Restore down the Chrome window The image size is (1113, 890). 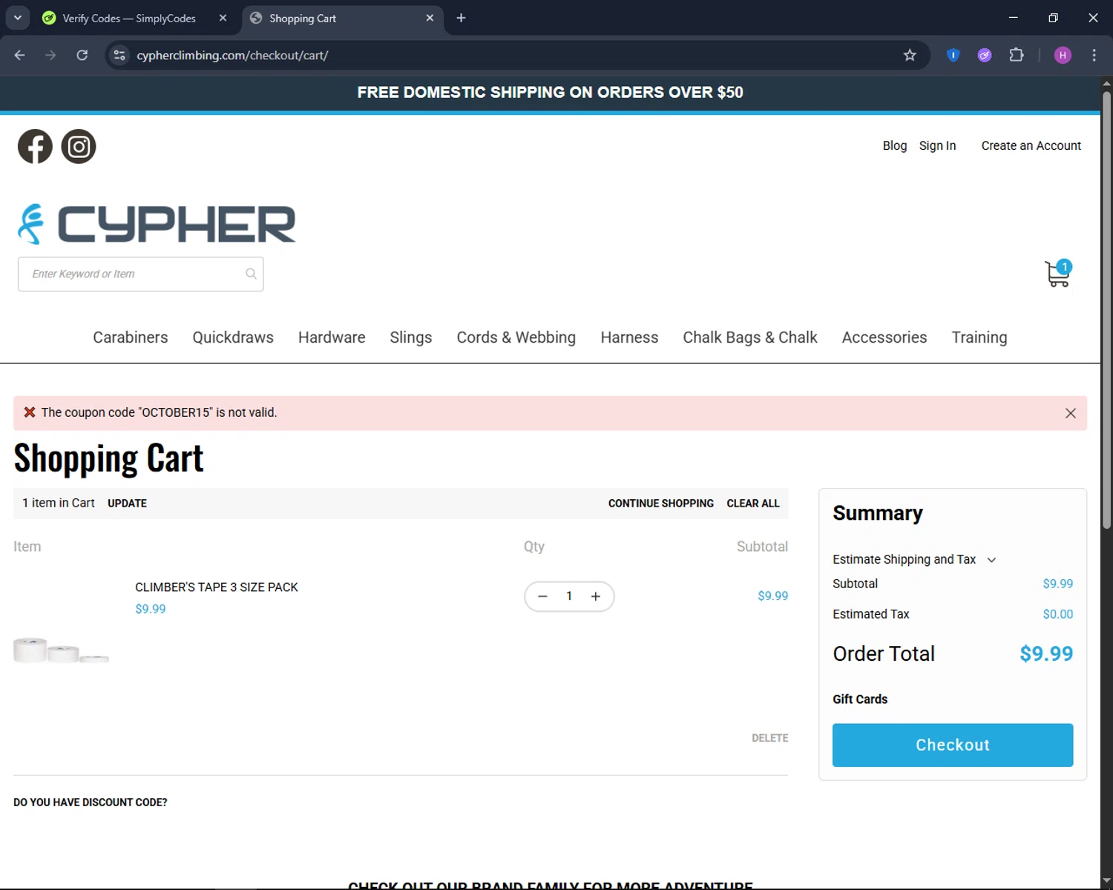coord(1053,18)
